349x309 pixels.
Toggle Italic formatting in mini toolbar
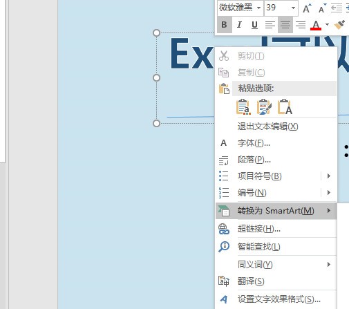[x=239, y=25]
